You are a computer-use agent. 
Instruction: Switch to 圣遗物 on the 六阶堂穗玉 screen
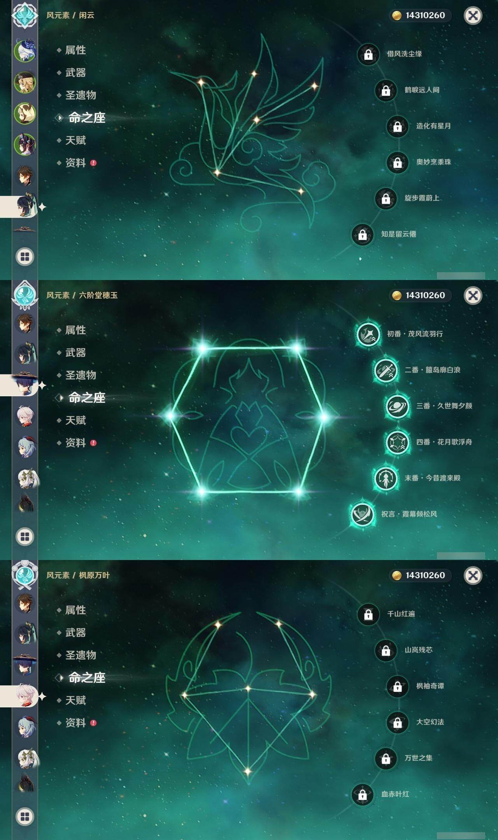[x=81, y=375]
